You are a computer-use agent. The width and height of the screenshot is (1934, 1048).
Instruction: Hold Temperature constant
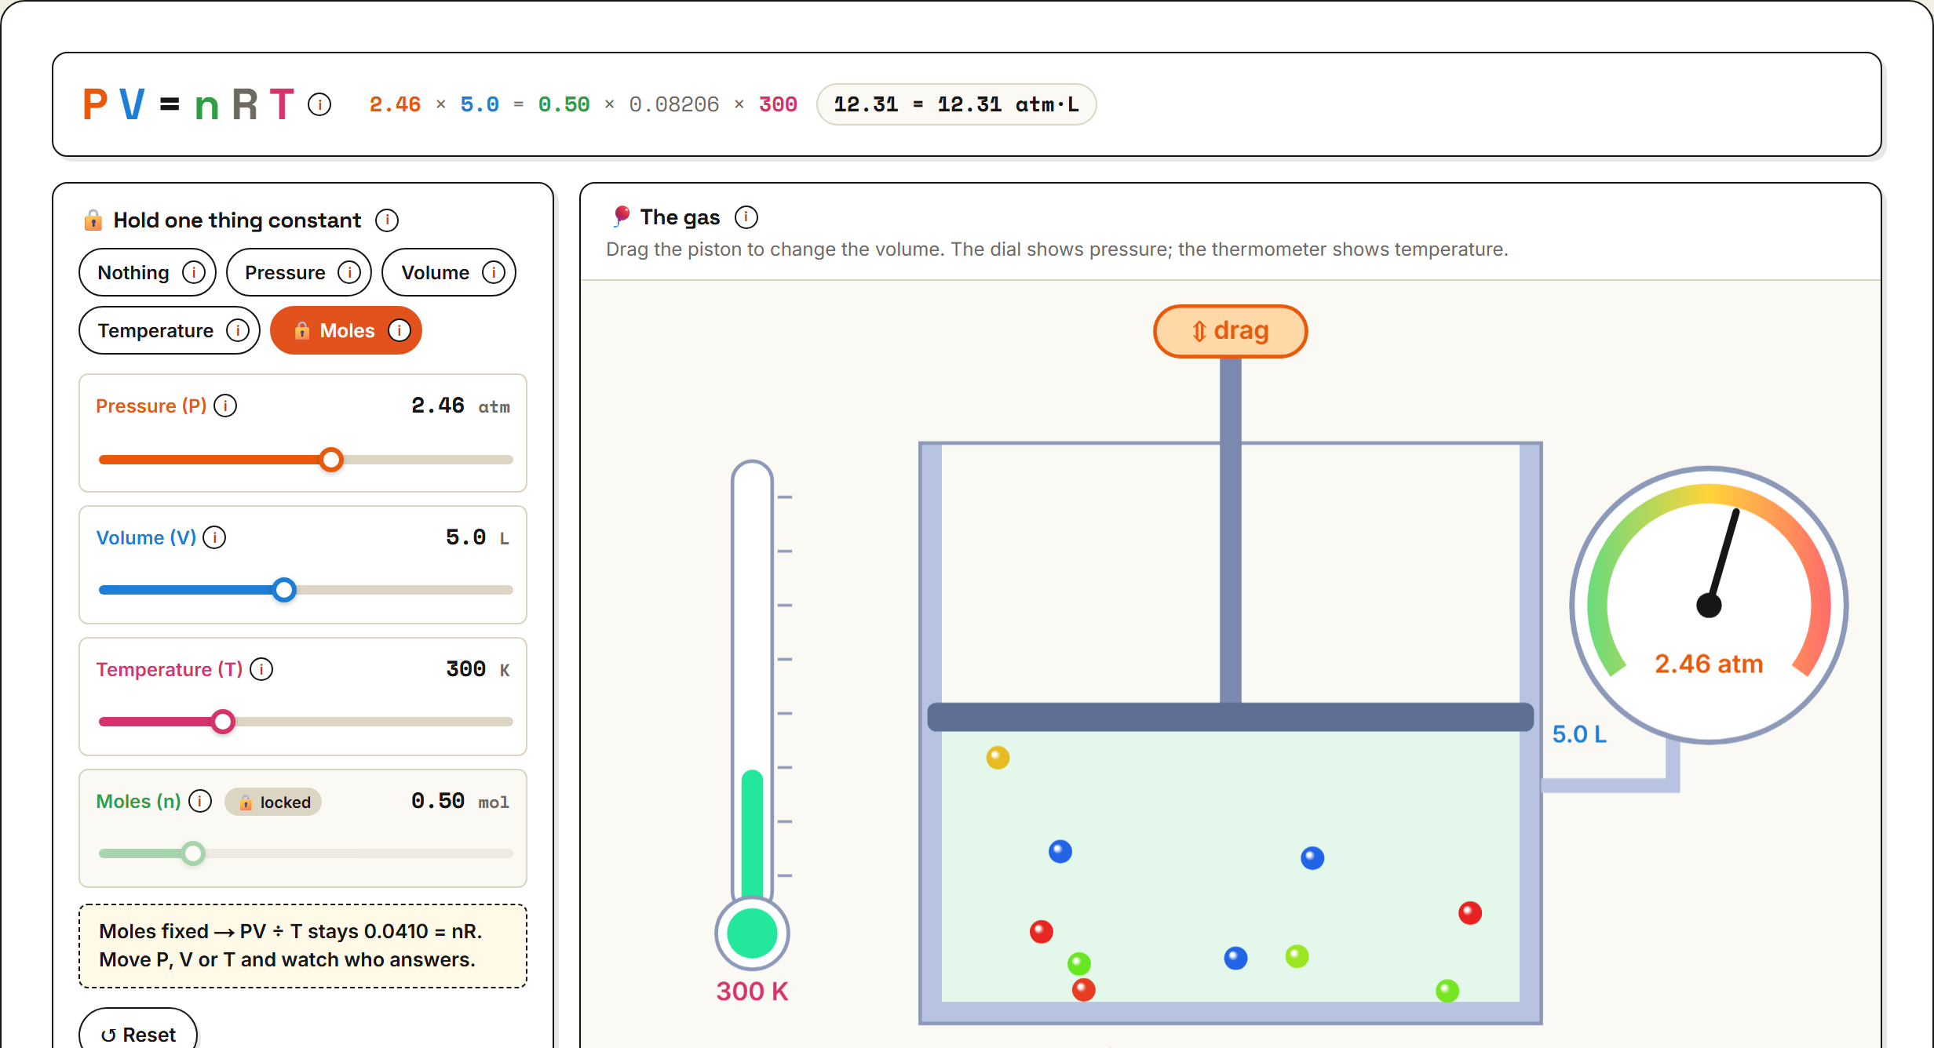point(170,330)
